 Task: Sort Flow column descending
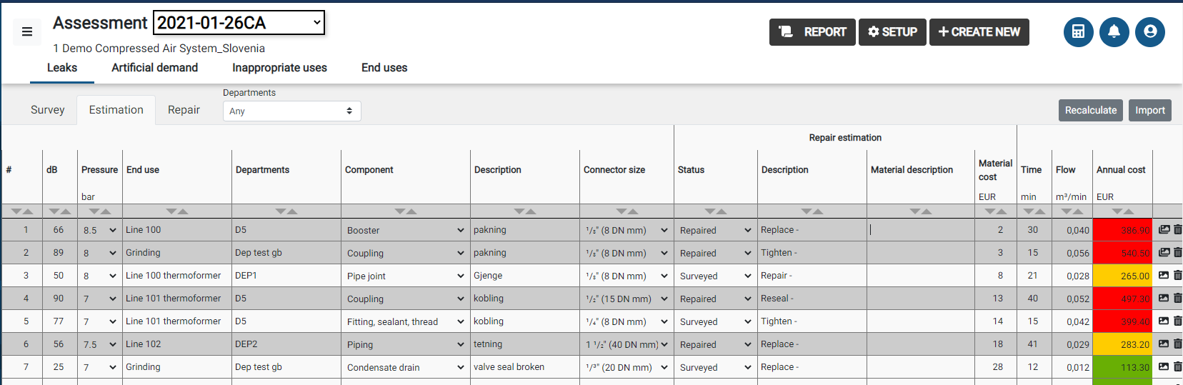[1067, 211]
